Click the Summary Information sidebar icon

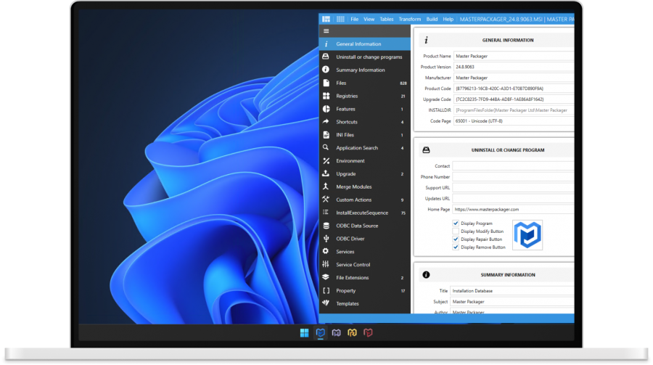point(326,70)
